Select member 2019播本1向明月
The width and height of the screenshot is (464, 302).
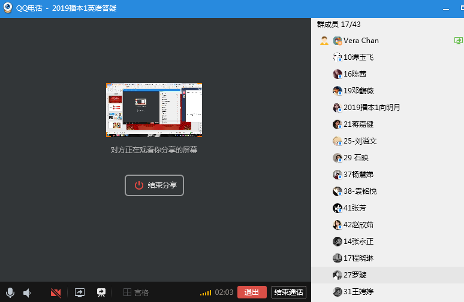(x=388, y=108)
